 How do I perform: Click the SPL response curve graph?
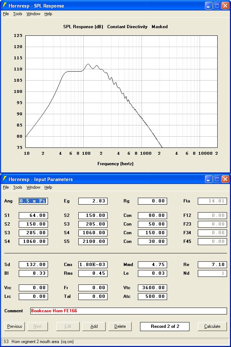(x=121, y=91)
